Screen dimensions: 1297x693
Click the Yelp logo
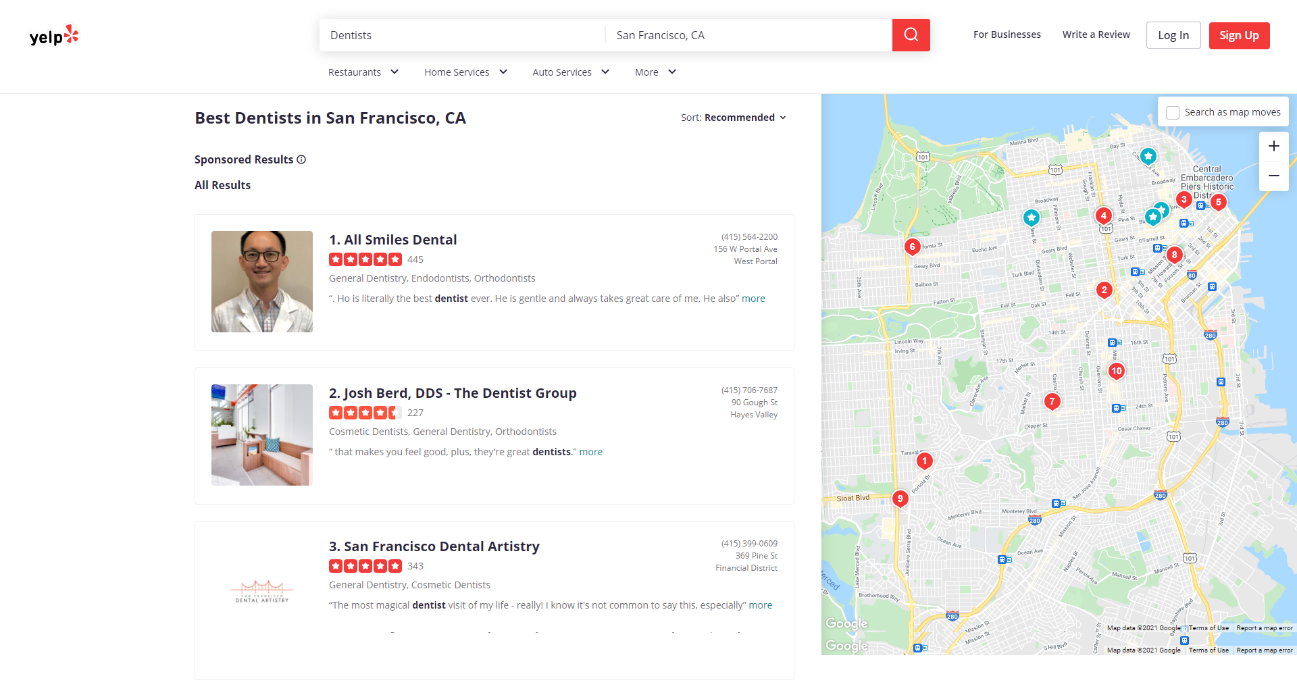(x=54, y=35)
